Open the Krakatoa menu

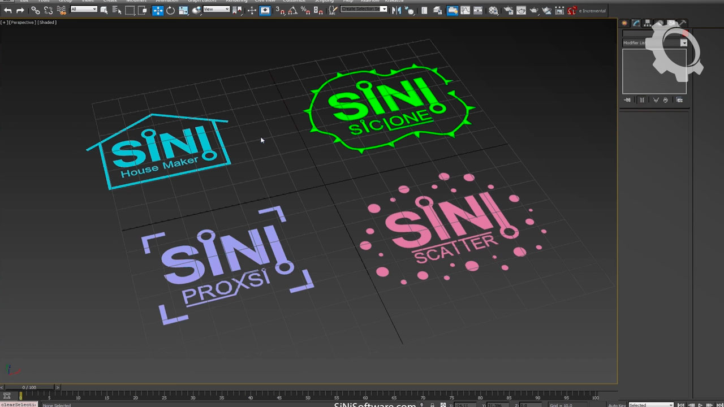[x=394, y=2]
